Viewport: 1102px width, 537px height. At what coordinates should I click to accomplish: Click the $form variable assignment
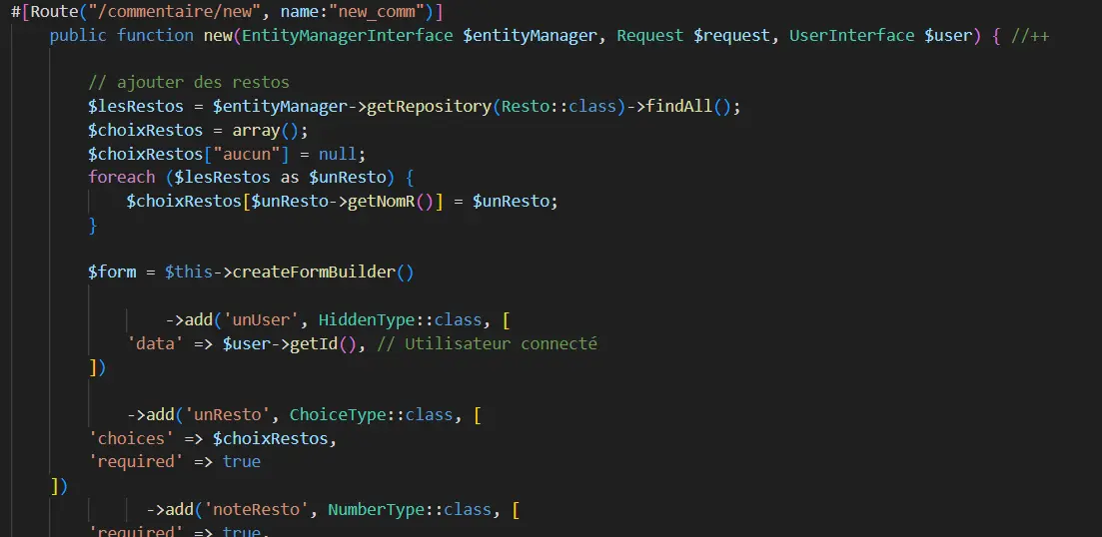[113, 272]
